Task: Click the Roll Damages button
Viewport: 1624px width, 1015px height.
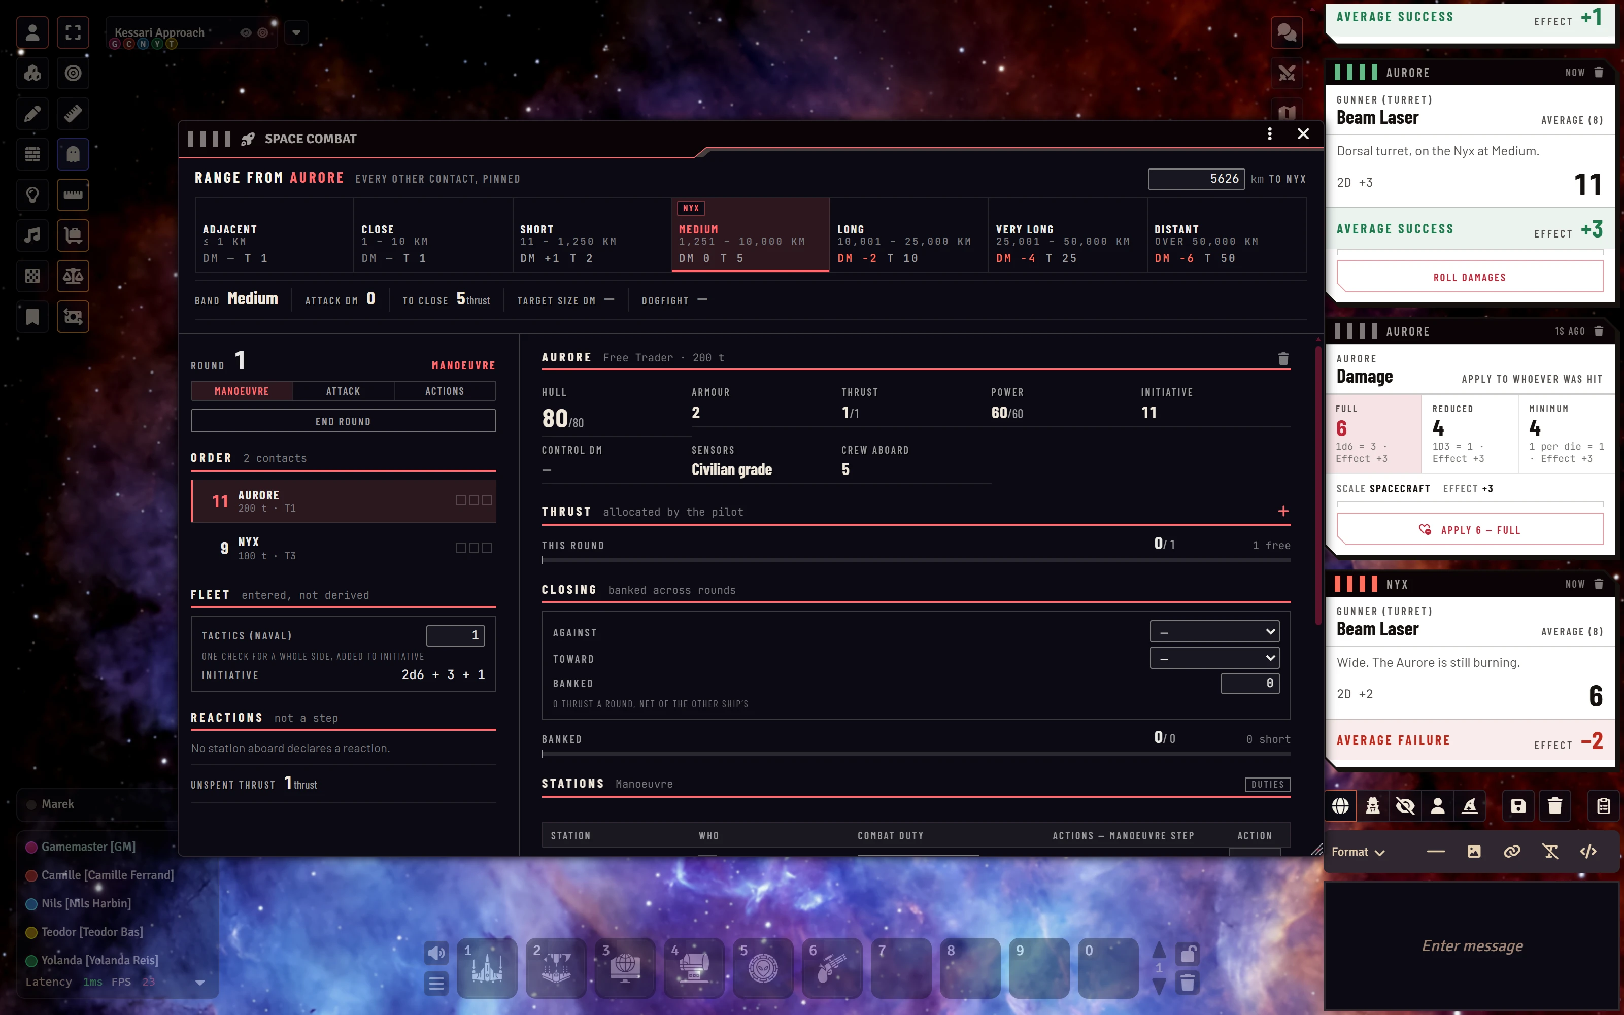Action: pos(1470,277)
